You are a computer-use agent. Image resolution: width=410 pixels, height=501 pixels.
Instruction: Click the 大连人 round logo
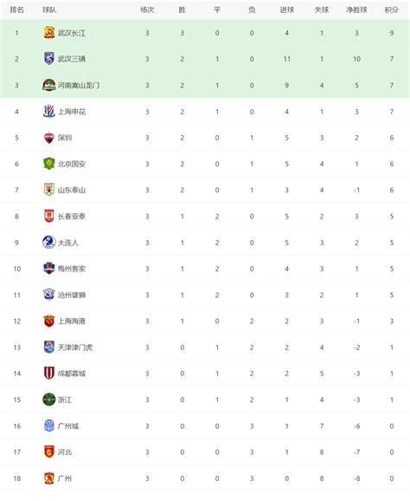click(x=49, y=243)
